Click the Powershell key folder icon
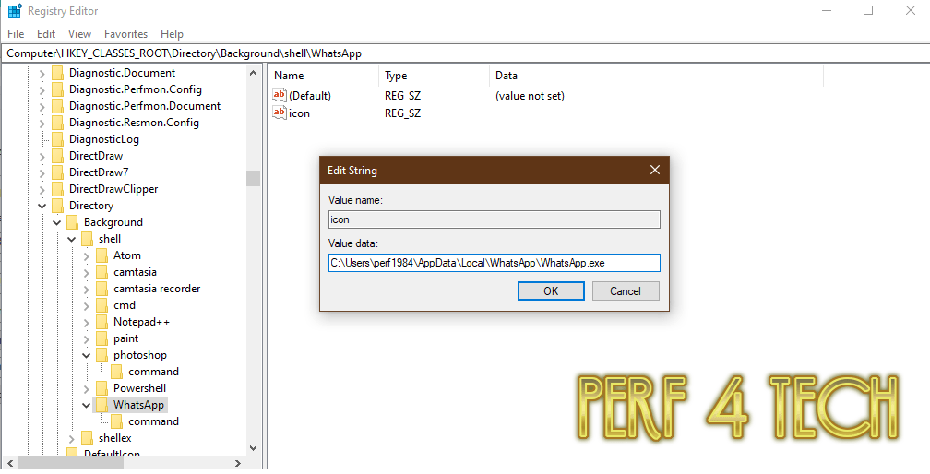 click(102, 388)
